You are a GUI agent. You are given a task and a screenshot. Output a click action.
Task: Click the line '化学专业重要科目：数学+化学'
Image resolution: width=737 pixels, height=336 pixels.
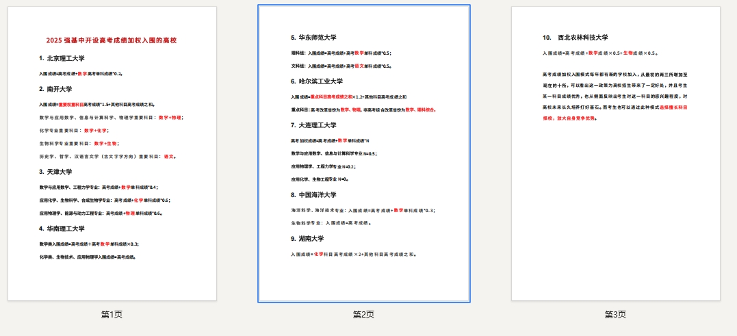(x=75, y=131)
